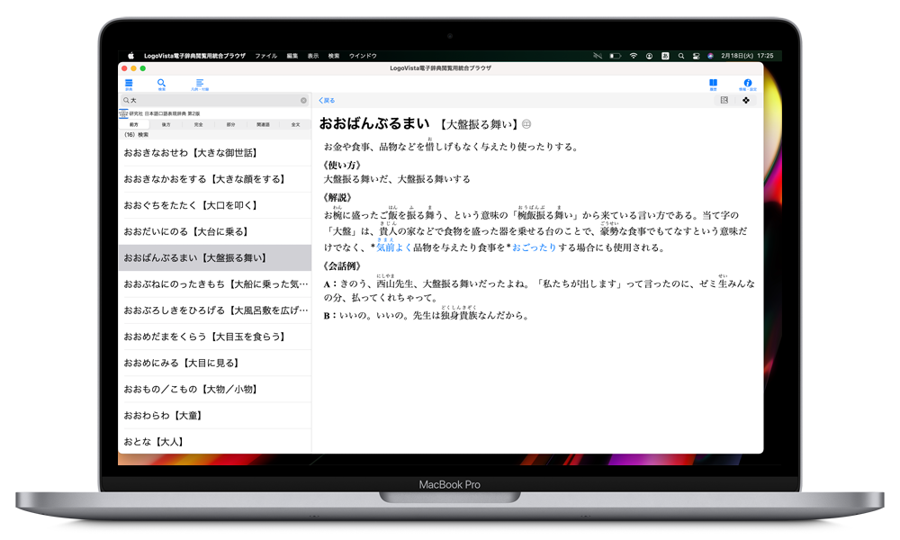Click the 《解説》 section heading

[x=337, y=198]
